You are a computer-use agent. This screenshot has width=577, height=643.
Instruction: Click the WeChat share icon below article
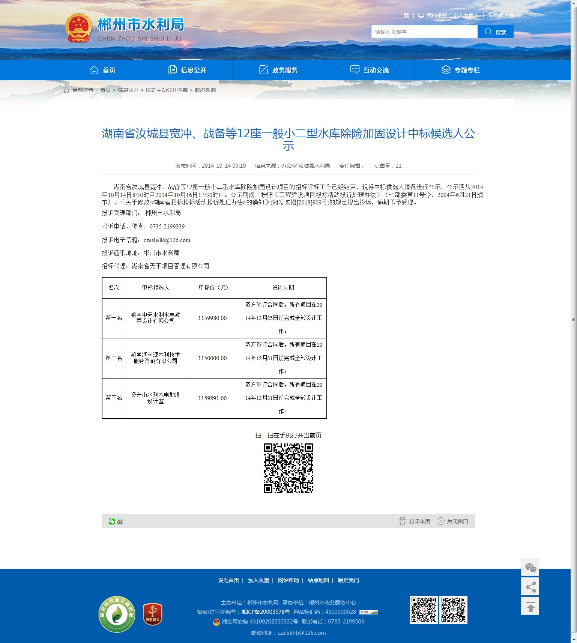point(112,521)
